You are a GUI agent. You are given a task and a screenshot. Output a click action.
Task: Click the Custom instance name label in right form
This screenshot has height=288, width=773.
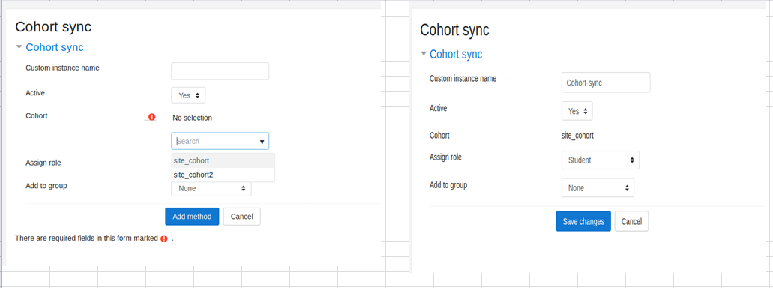pos(463,79)
